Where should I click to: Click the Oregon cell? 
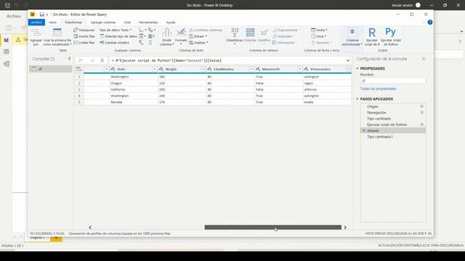click(x=134, y=83)
